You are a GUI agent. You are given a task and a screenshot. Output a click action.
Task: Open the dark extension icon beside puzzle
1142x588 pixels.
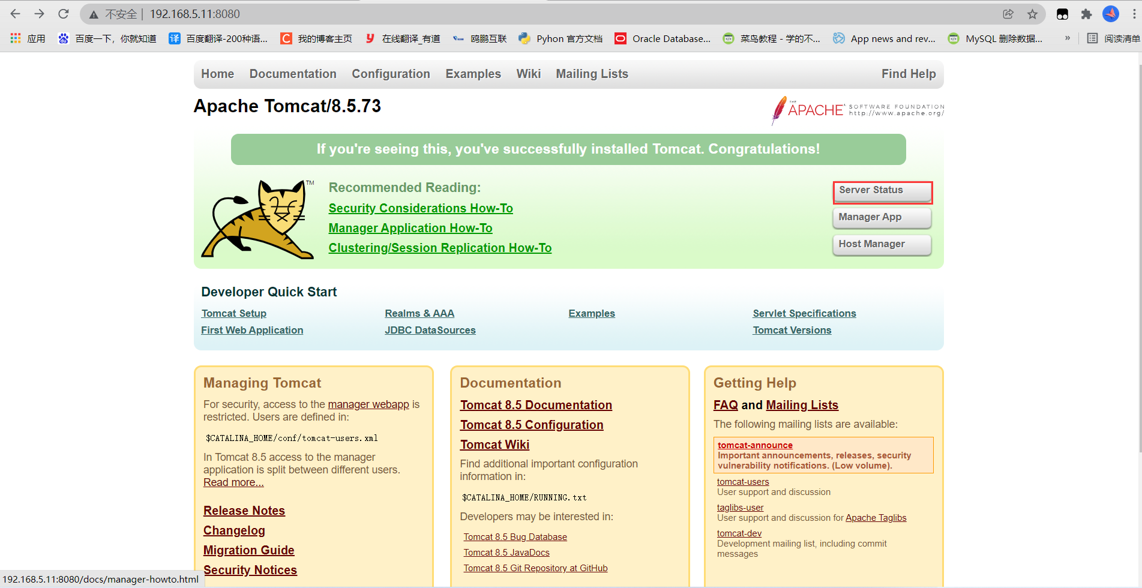tap(1062, 14)
